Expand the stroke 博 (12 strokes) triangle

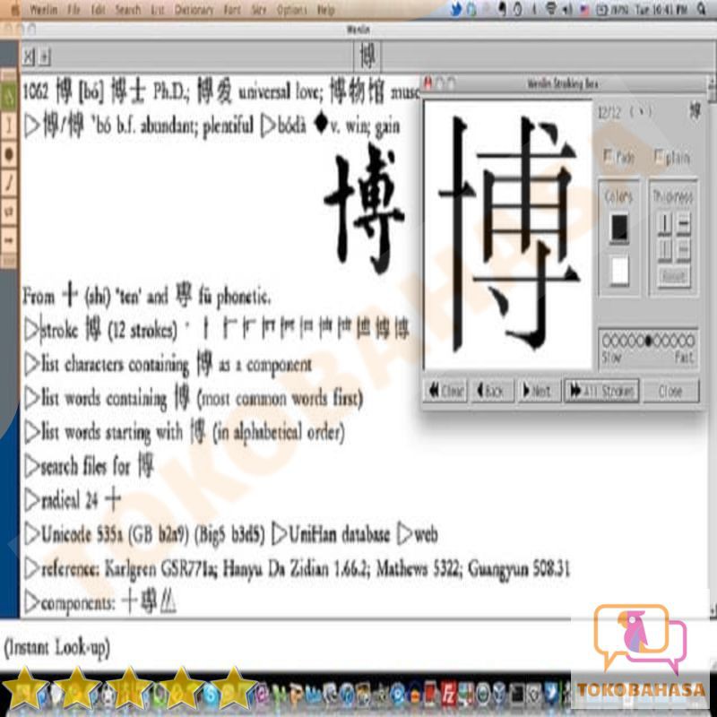tap(32, 331)
